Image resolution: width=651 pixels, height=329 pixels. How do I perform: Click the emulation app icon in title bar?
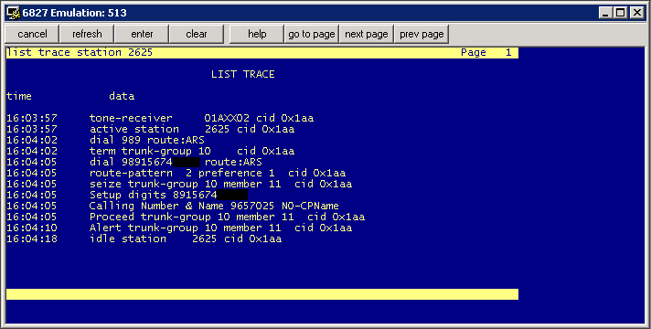click(14, 13)
